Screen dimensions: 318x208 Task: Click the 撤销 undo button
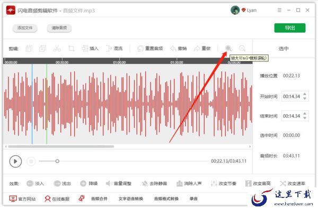pyautogui.click(x=179, y=49)
